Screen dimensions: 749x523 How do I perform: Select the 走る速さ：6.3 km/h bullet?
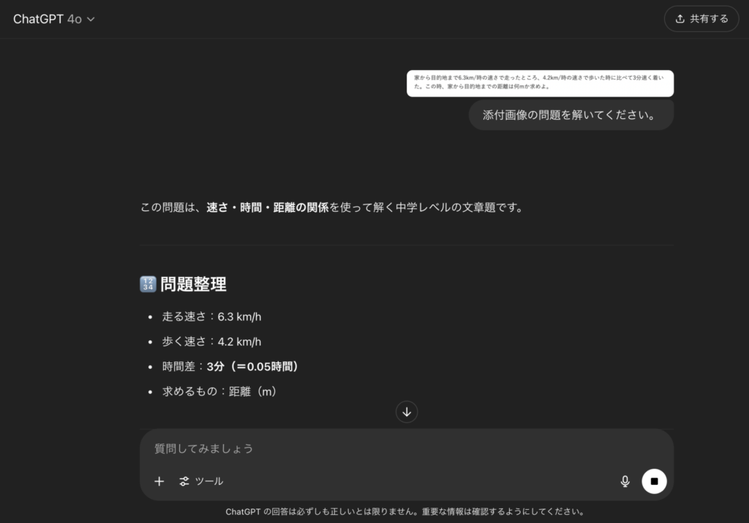[211, 316]
